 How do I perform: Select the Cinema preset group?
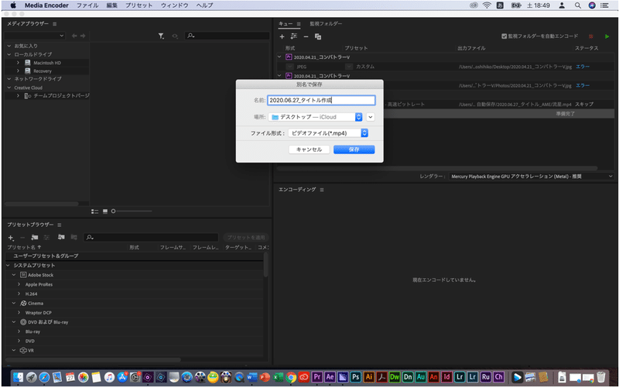pyautogui.click(x=36, y=304)
